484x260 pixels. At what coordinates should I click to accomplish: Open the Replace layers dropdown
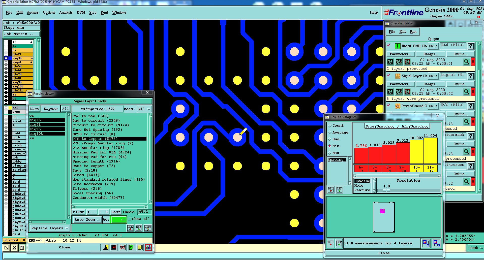click(50, 228)
